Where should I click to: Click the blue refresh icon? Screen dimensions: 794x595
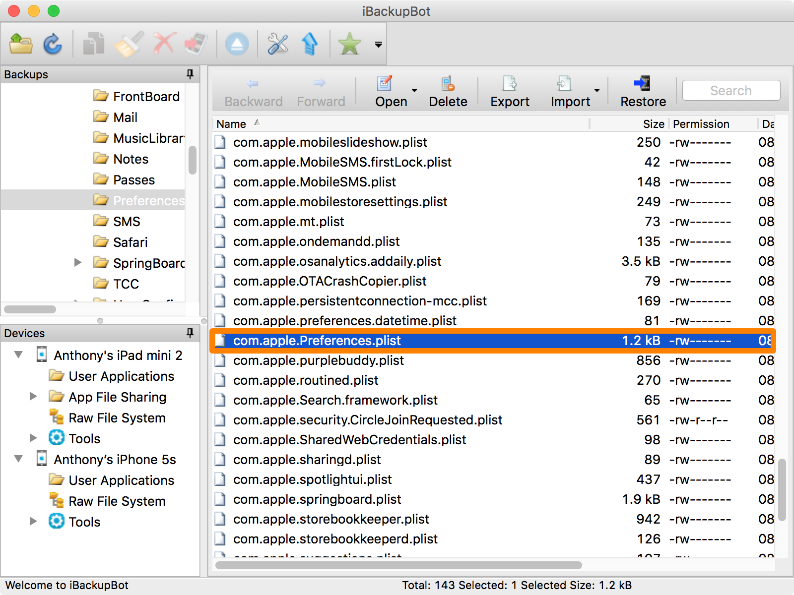coord(52,44)
